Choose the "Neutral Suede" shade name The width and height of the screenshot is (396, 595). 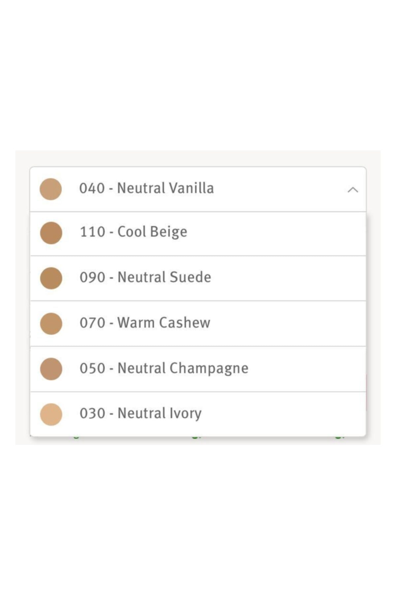point(164,277)
